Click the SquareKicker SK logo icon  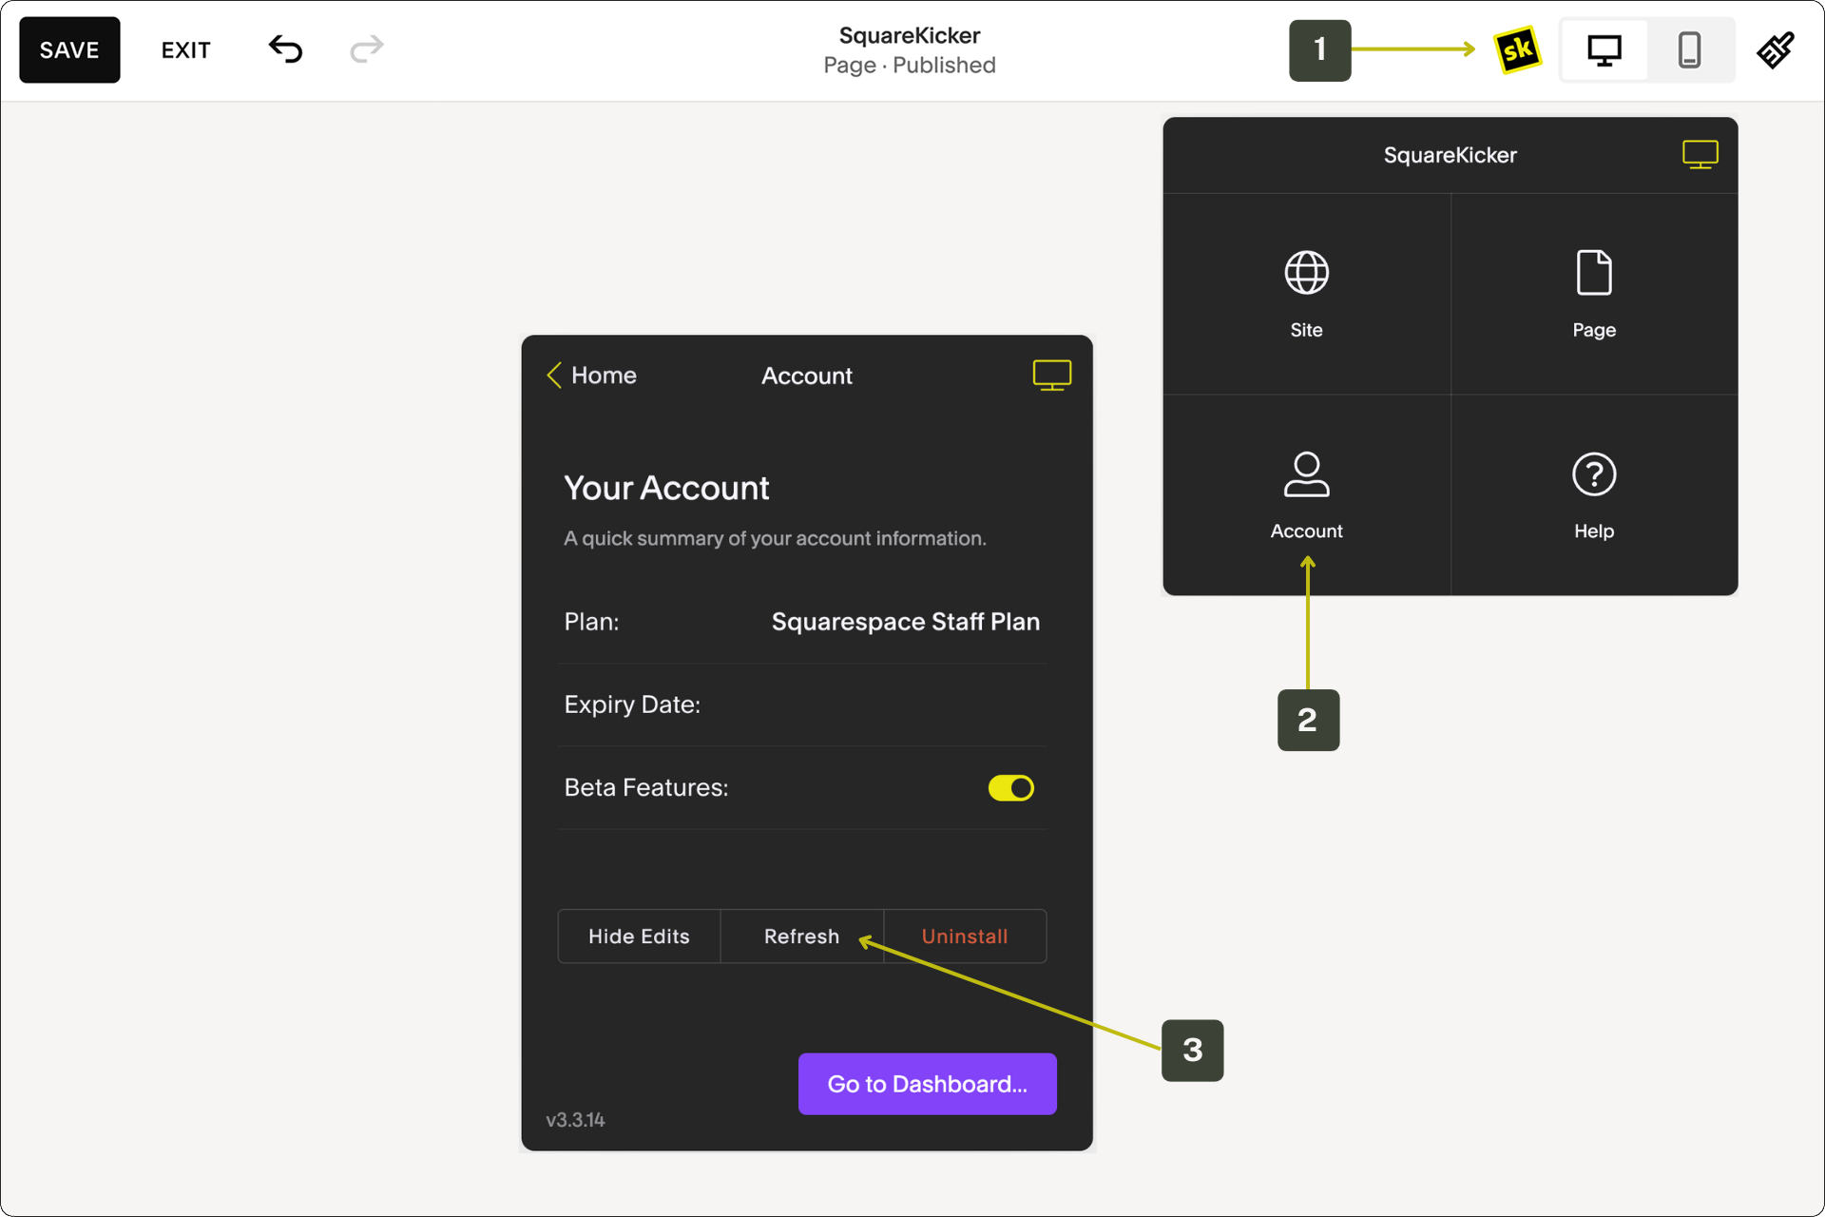[x=1511, y=50]
